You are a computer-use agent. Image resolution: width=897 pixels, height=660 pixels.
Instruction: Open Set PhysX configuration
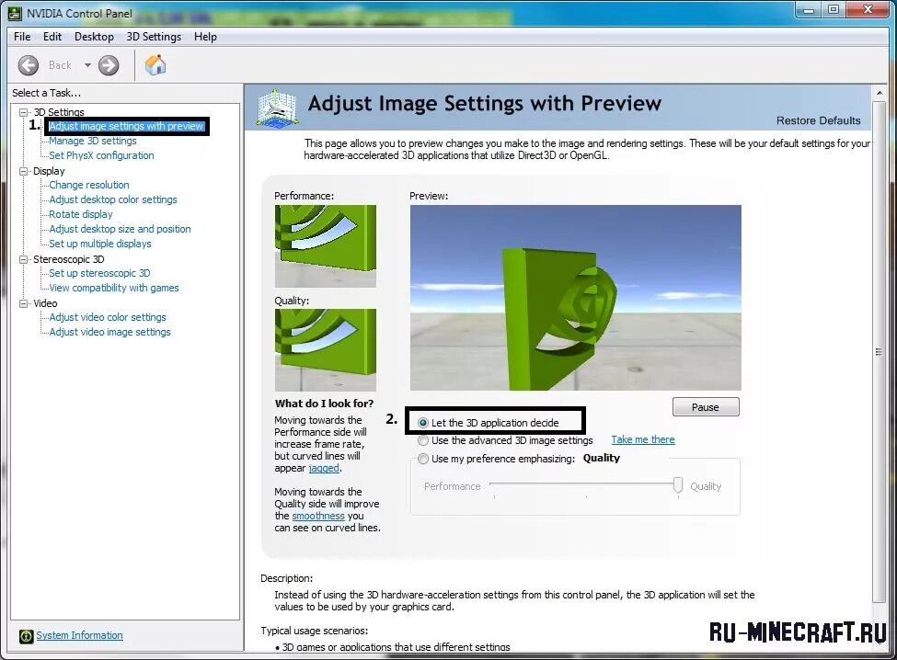pos(101,155)
